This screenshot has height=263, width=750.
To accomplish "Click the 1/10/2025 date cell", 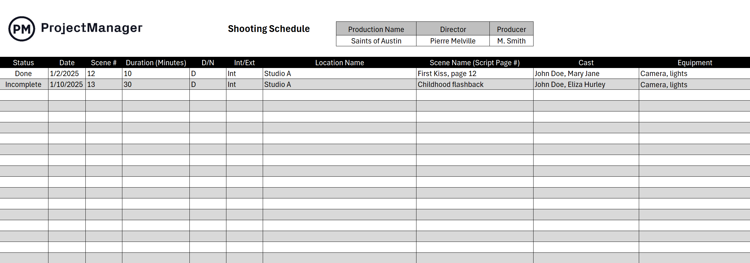I will point(66,84).
